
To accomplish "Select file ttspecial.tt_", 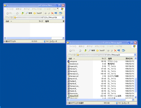I will click(74, 66).
